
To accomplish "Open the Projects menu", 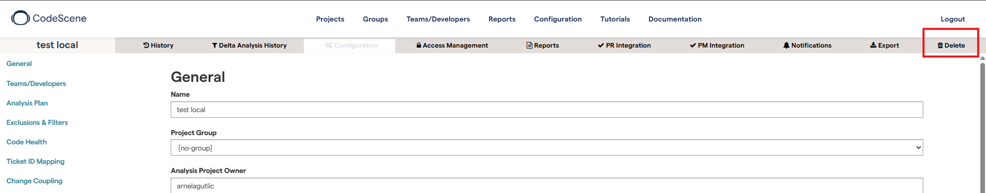I will 330,19.
